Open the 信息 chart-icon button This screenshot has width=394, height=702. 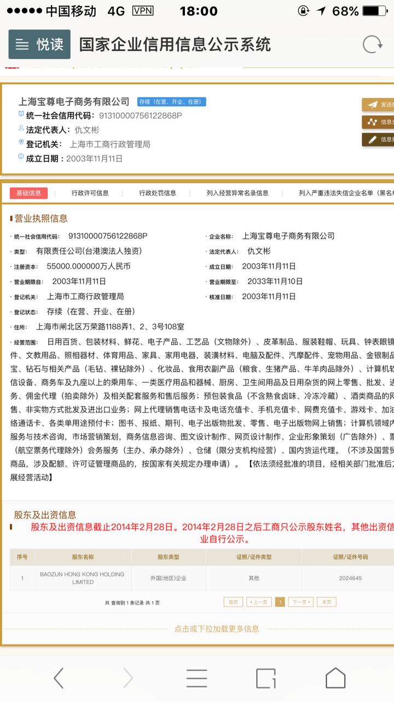pyautogui.click(x=379, y=122)
